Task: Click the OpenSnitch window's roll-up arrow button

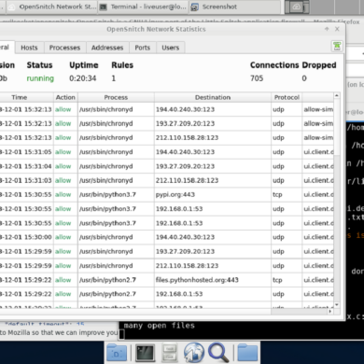Action: tap(327, 29)
